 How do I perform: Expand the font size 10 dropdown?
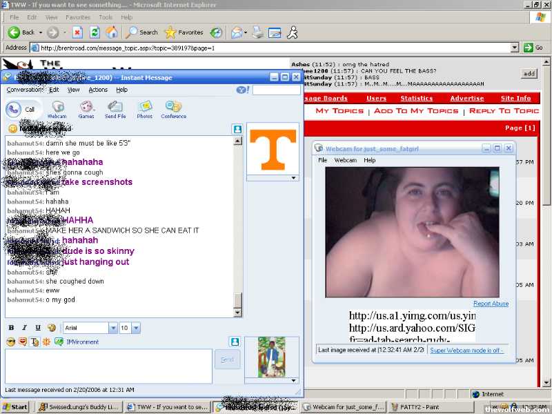coord(136,328)
